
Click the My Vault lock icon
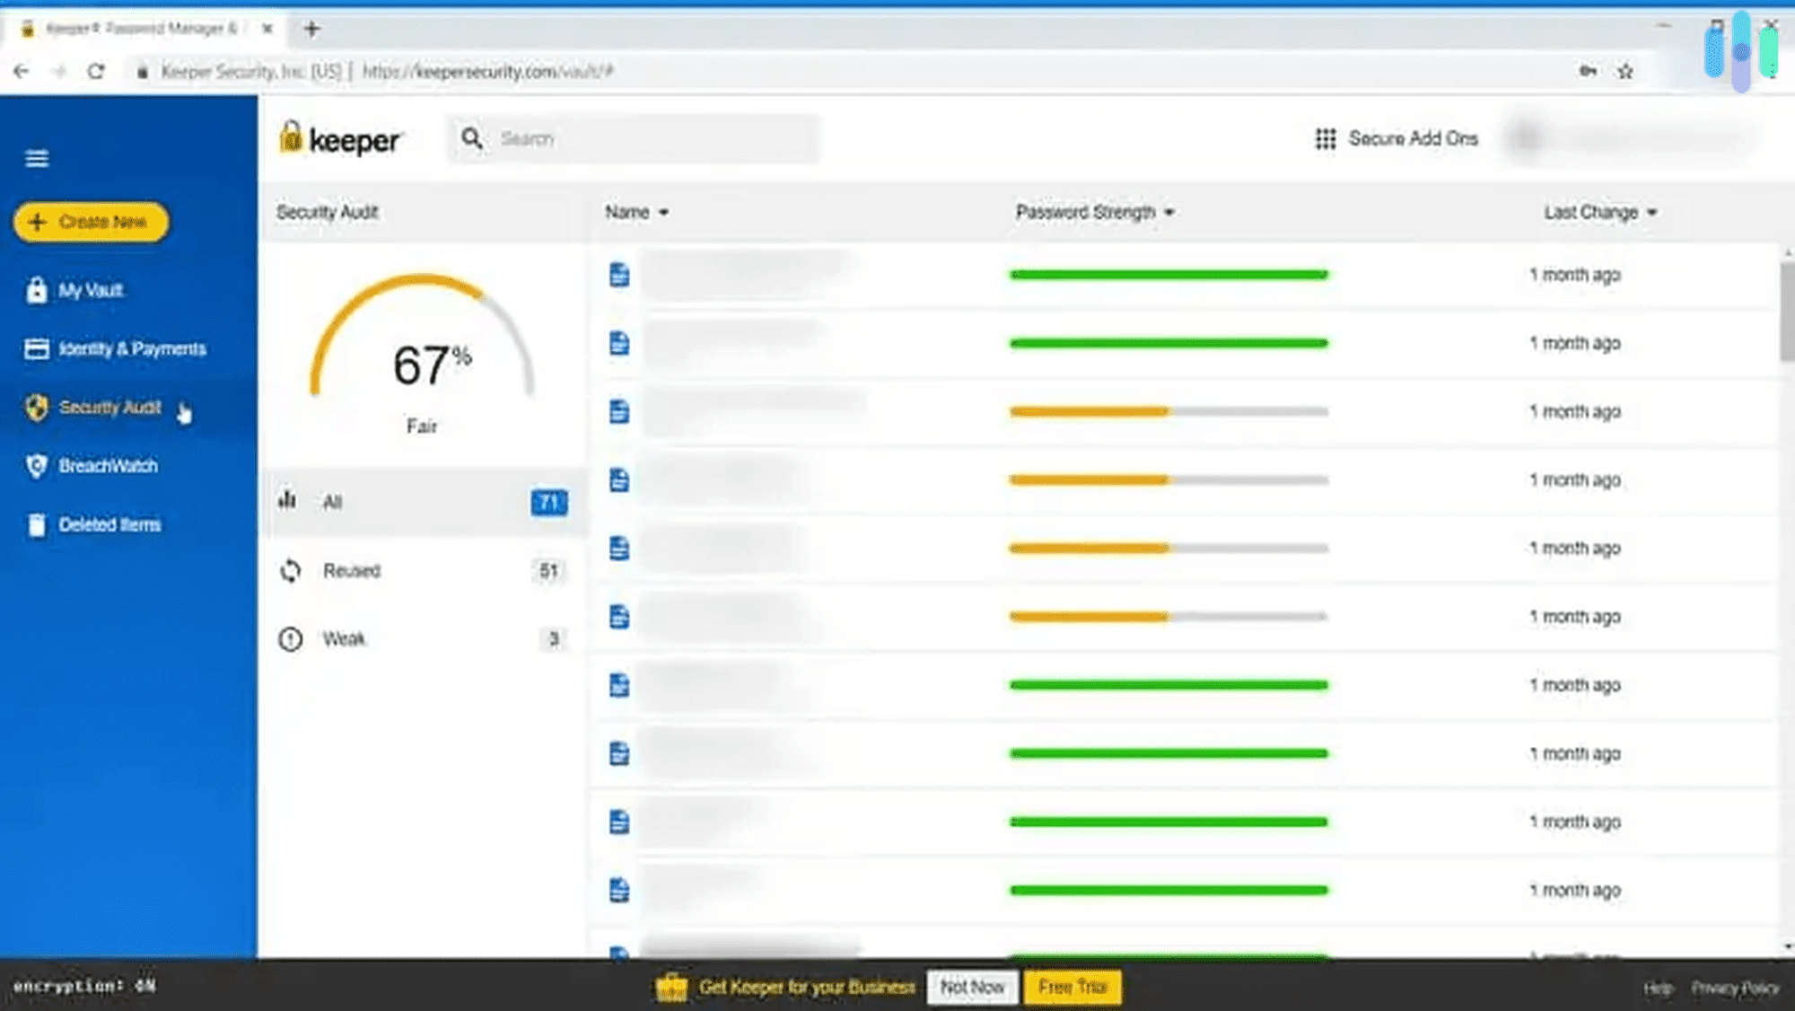(x=37, y=290)
